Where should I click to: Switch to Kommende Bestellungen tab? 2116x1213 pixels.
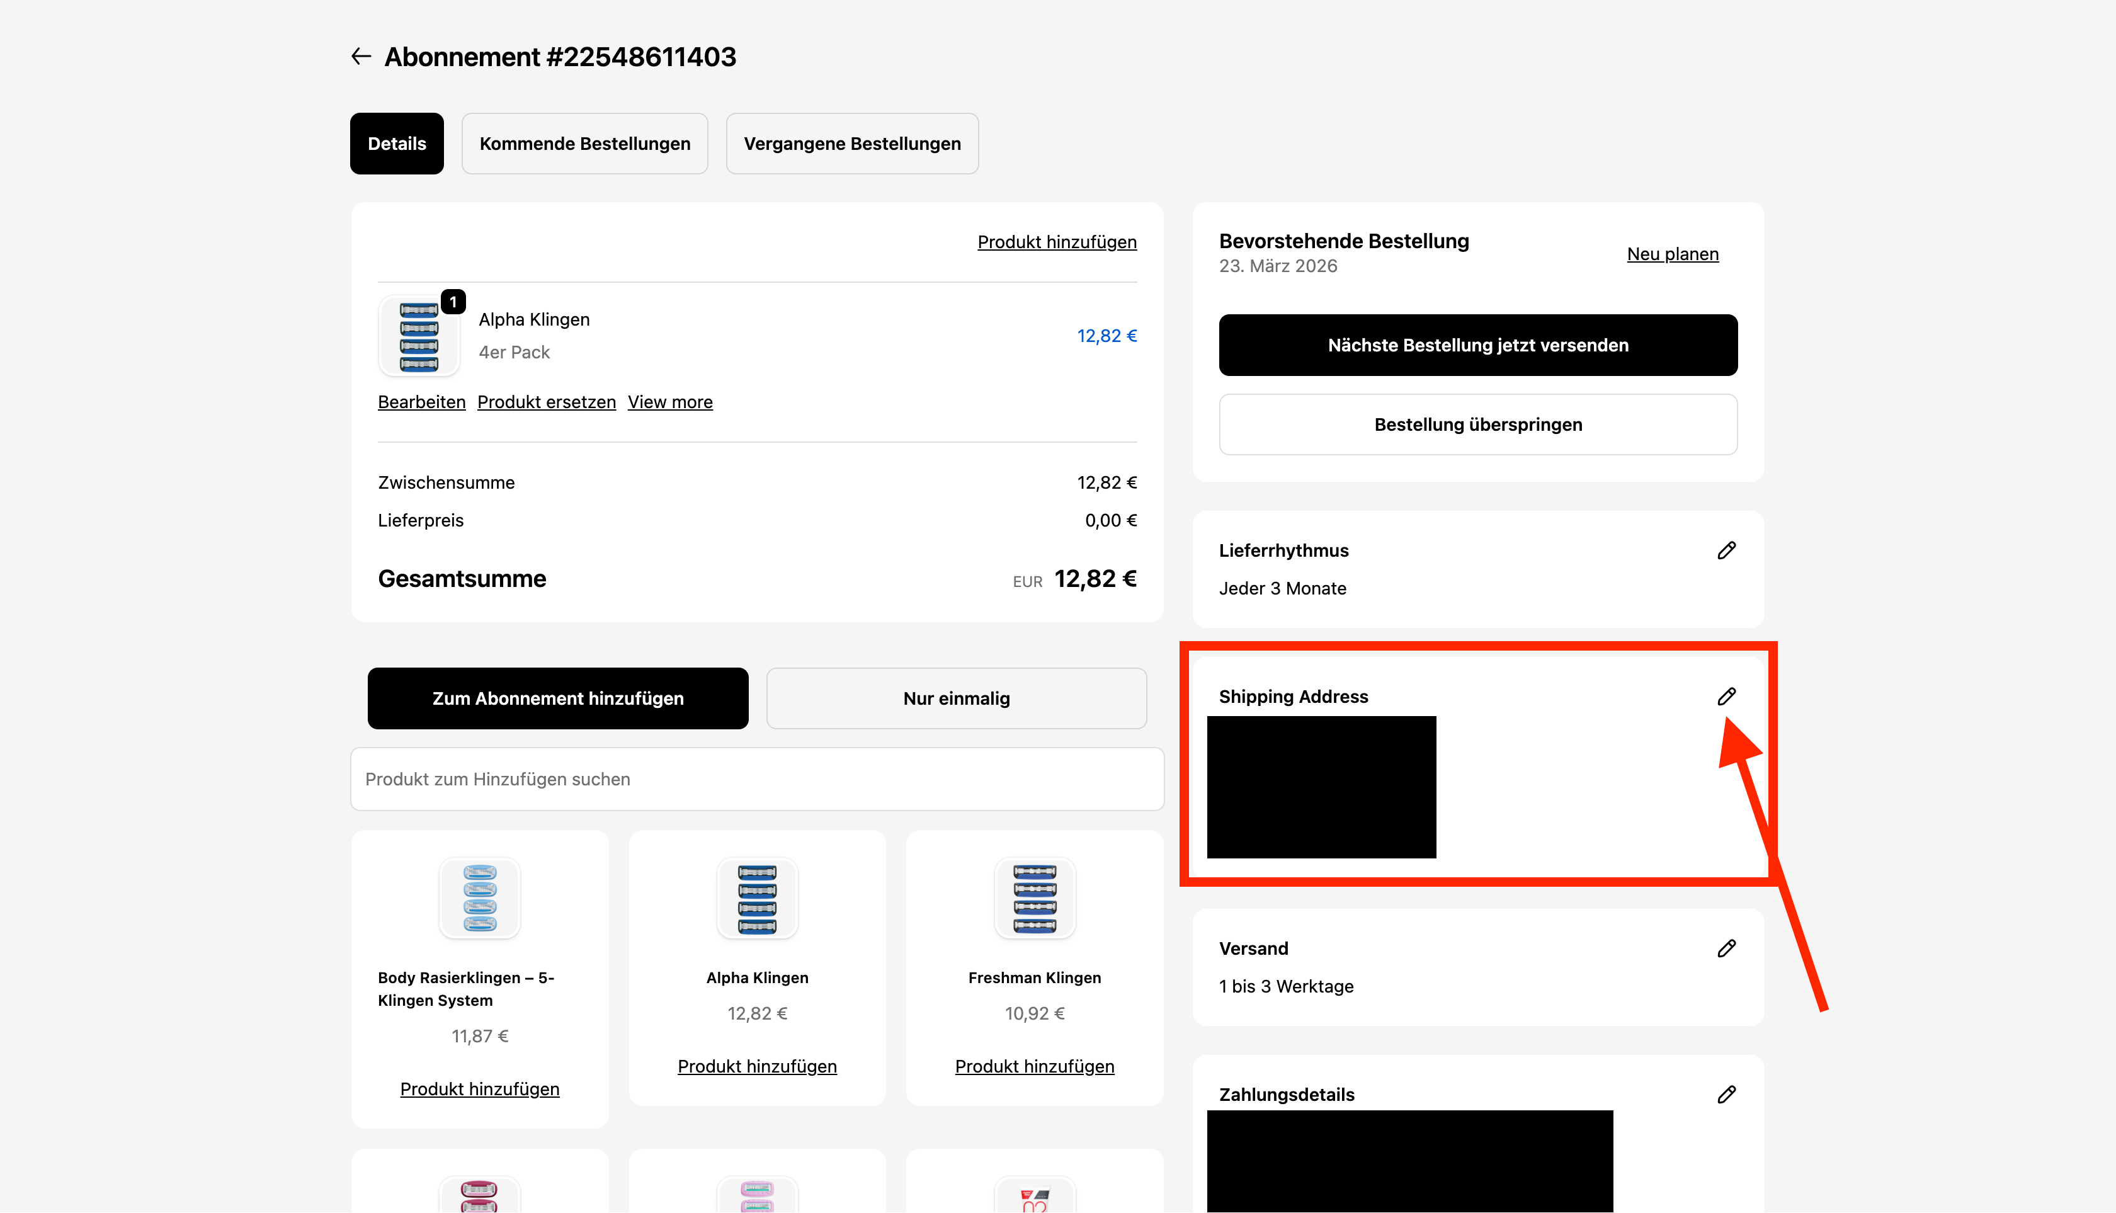[585, 144]
